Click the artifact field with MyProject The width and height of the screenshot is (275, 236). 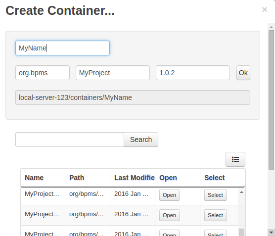click(113, 73)
